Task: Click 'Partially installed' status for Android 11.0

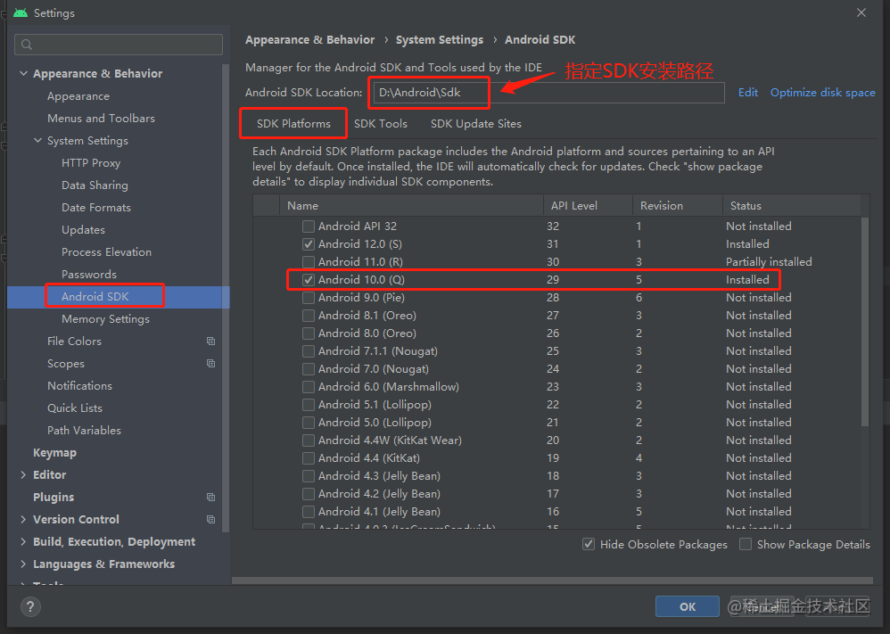Action: pyautogui.click(x=769, y=262)
